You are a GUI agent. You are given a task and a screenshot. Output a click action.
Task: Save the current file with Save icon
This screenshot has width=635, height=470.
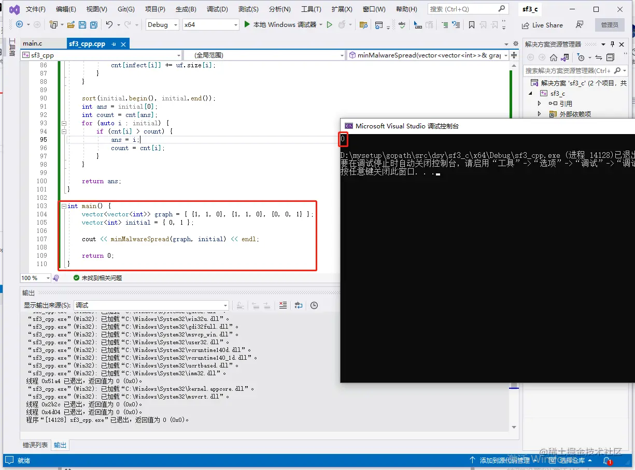tap(82, 24)
